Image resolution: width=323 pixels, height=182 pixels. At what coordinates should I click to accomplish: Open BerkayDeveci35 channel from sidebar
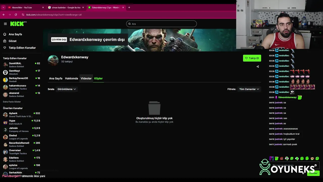coord(21,80)
